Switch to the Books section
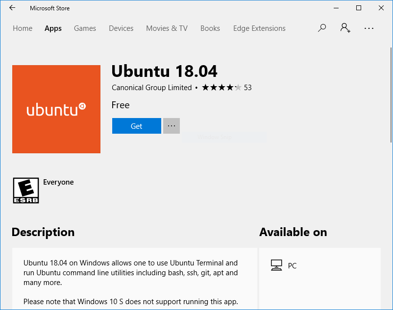 [x=210, y=28]
